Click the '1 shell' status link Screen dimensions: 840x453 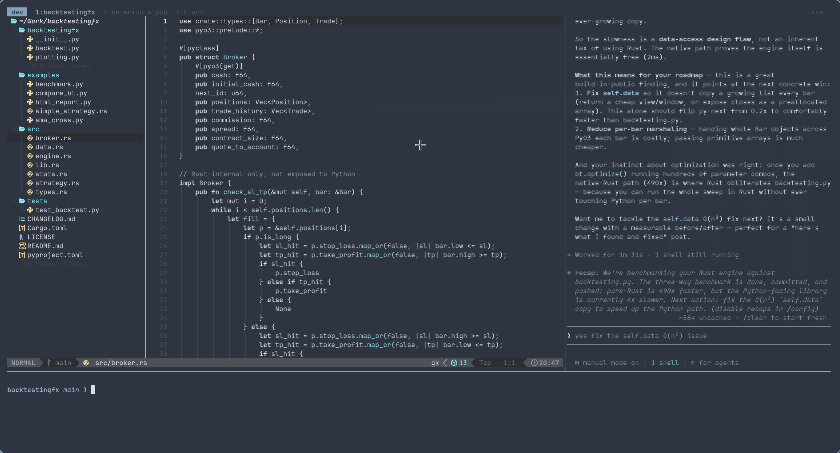coord(665,363)
